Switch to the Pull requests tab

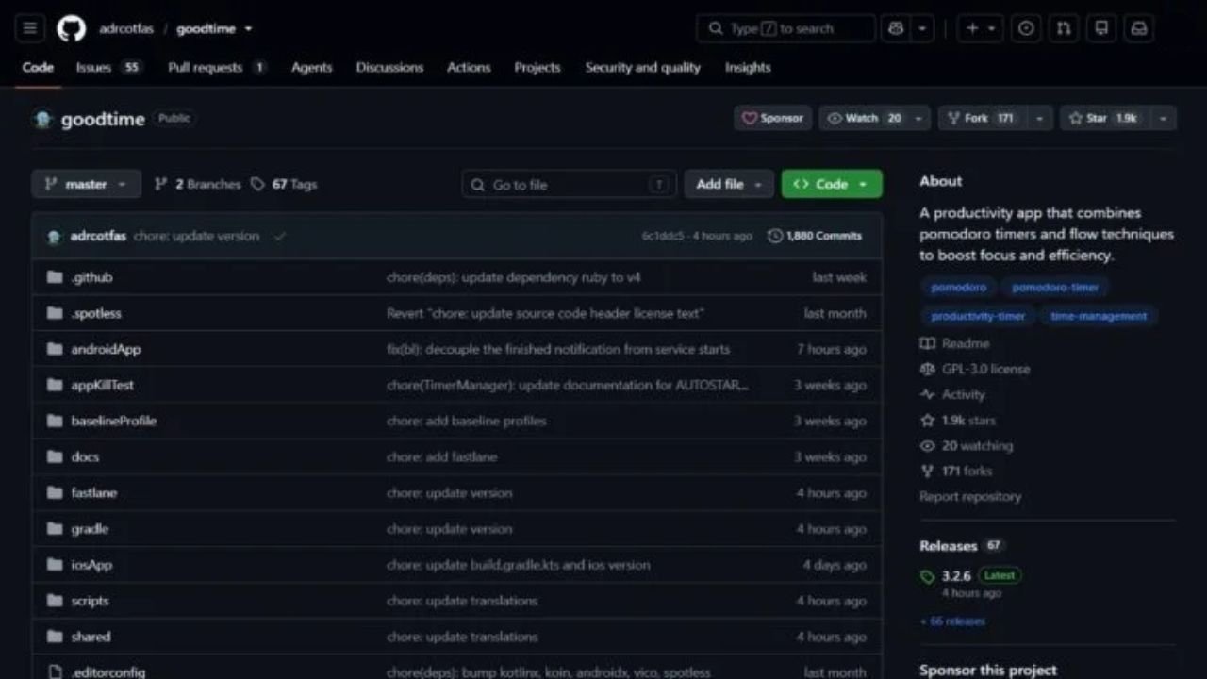[217, 67]
